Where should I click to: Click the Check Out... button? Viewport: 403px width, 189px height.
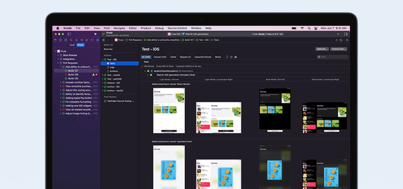point(339,49)
